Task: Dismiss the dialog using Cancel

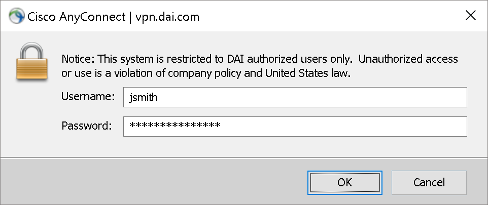Action: tap(429, 183)
